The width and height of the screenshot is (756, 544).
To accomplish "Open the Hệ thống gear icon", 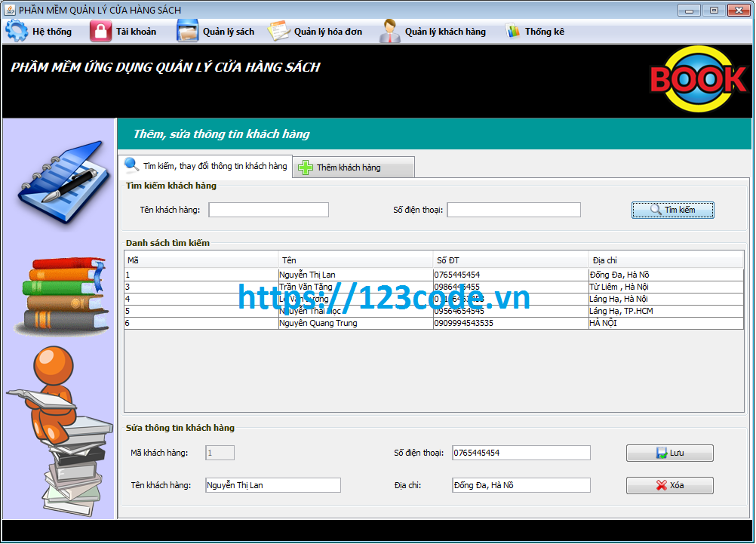I will pos(15,30).
